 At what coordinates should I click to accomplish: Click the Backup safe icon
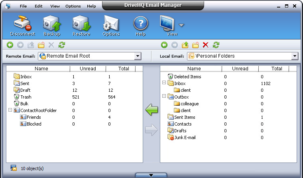pyautogui.click(x=52, y=25)
